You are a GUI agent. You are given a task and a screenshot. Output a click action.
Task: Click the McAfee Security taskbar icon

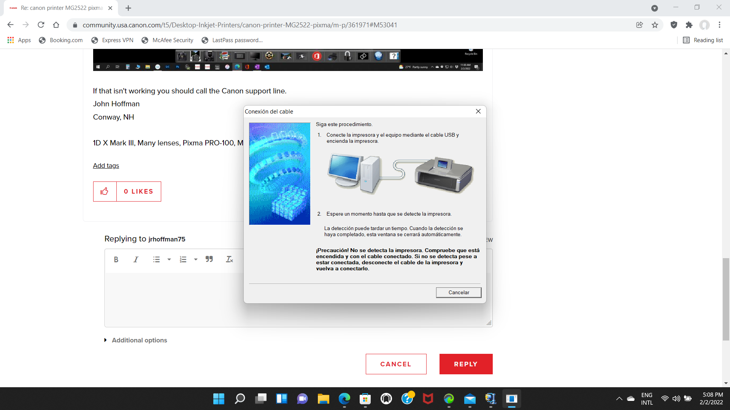[428, 399]
